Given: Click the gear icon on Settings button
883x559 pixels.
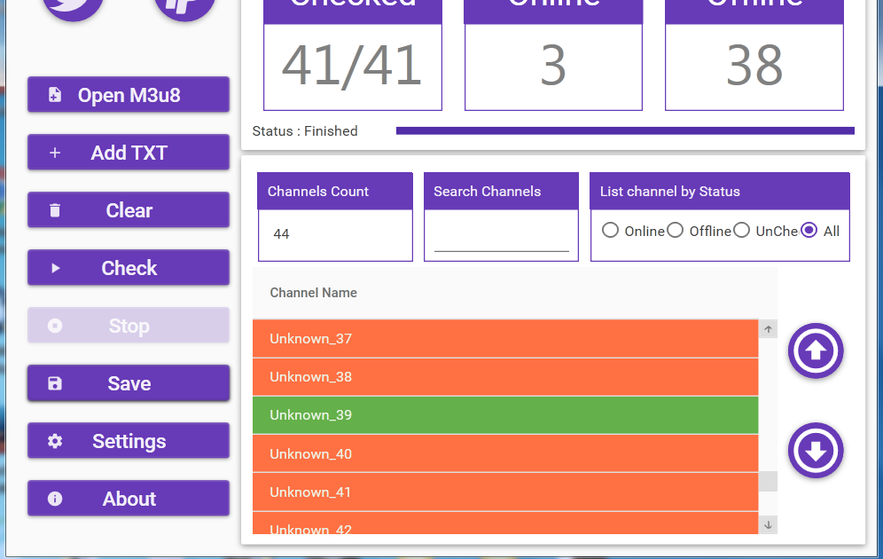Looking at the screenshot, I should point(55,440).
